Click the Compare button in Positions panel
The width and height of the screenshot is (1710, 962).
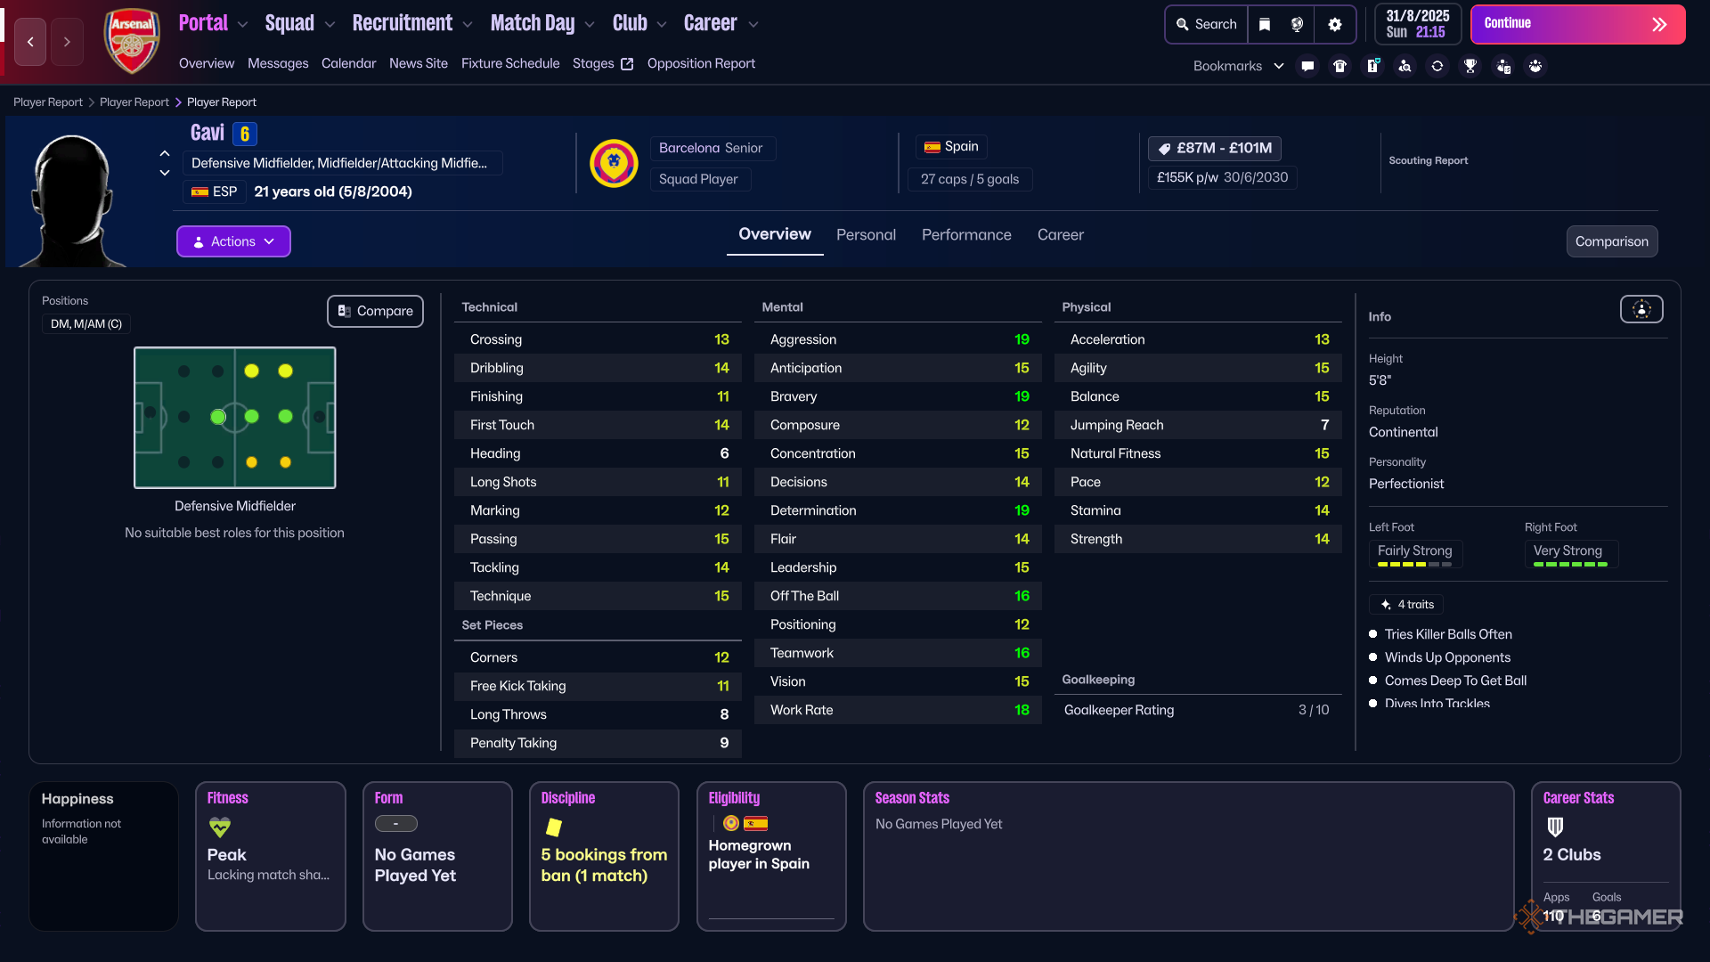[x=375, y=311]
